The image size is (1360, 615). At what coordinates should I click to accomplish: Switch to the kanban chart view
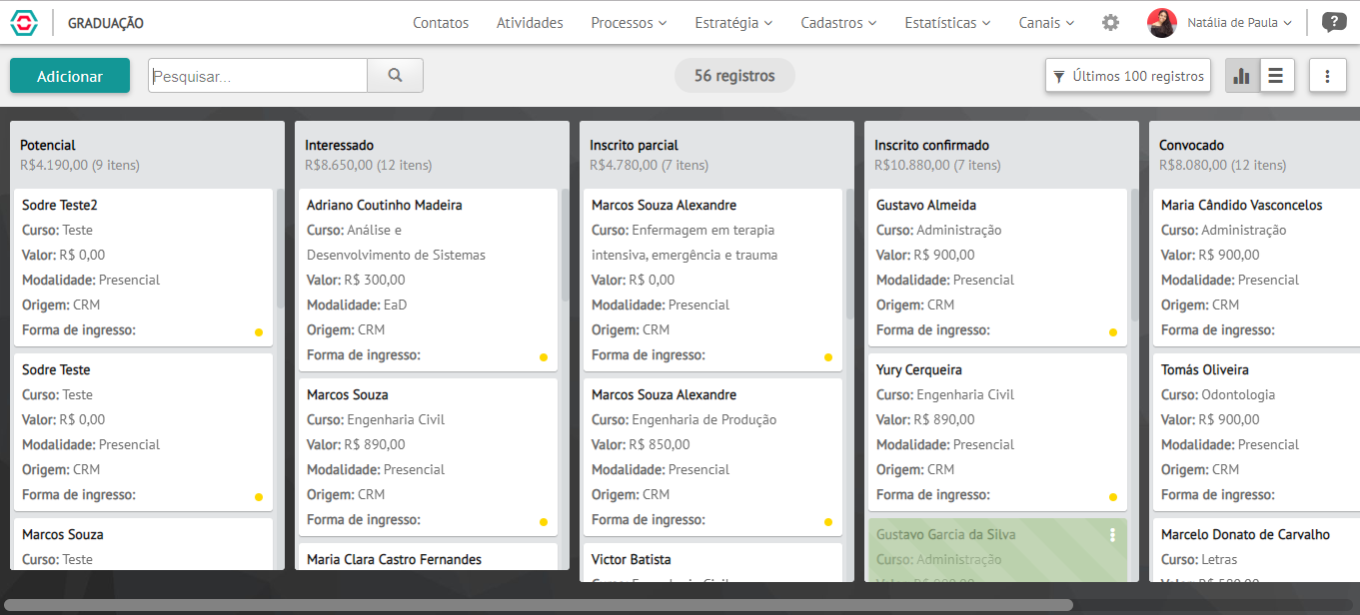pos(1242,76)
